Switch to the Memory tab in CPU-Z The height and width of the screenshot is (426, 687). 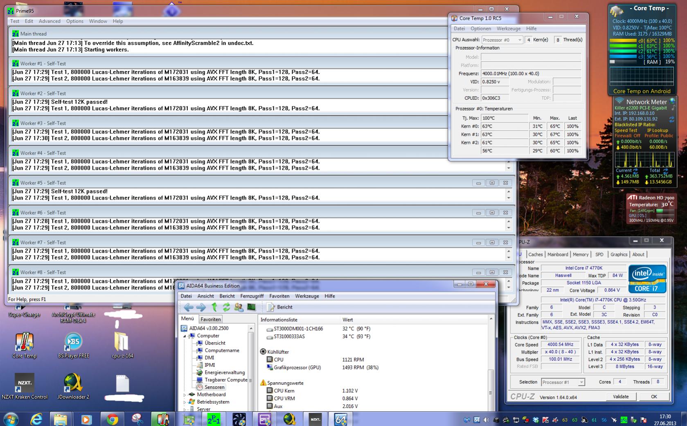pos(580,254)
